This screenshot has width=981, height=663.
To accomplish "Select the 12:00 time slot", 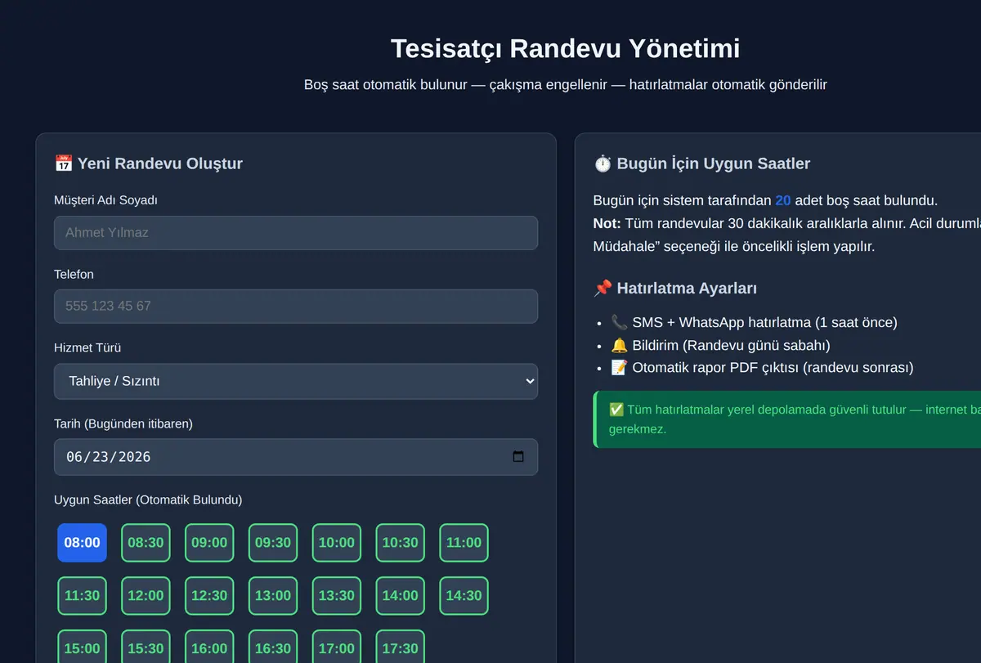I will [146, 596].
